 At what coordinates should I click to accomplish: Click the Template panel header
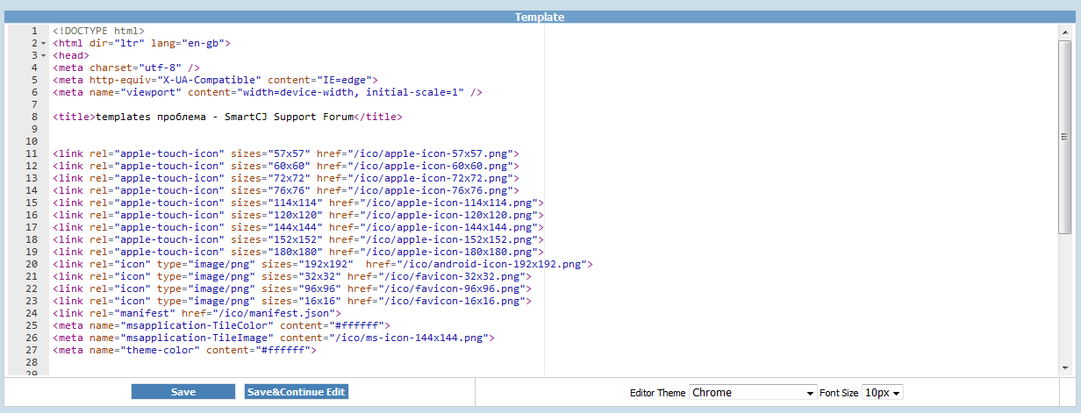(x=540, y=17)
